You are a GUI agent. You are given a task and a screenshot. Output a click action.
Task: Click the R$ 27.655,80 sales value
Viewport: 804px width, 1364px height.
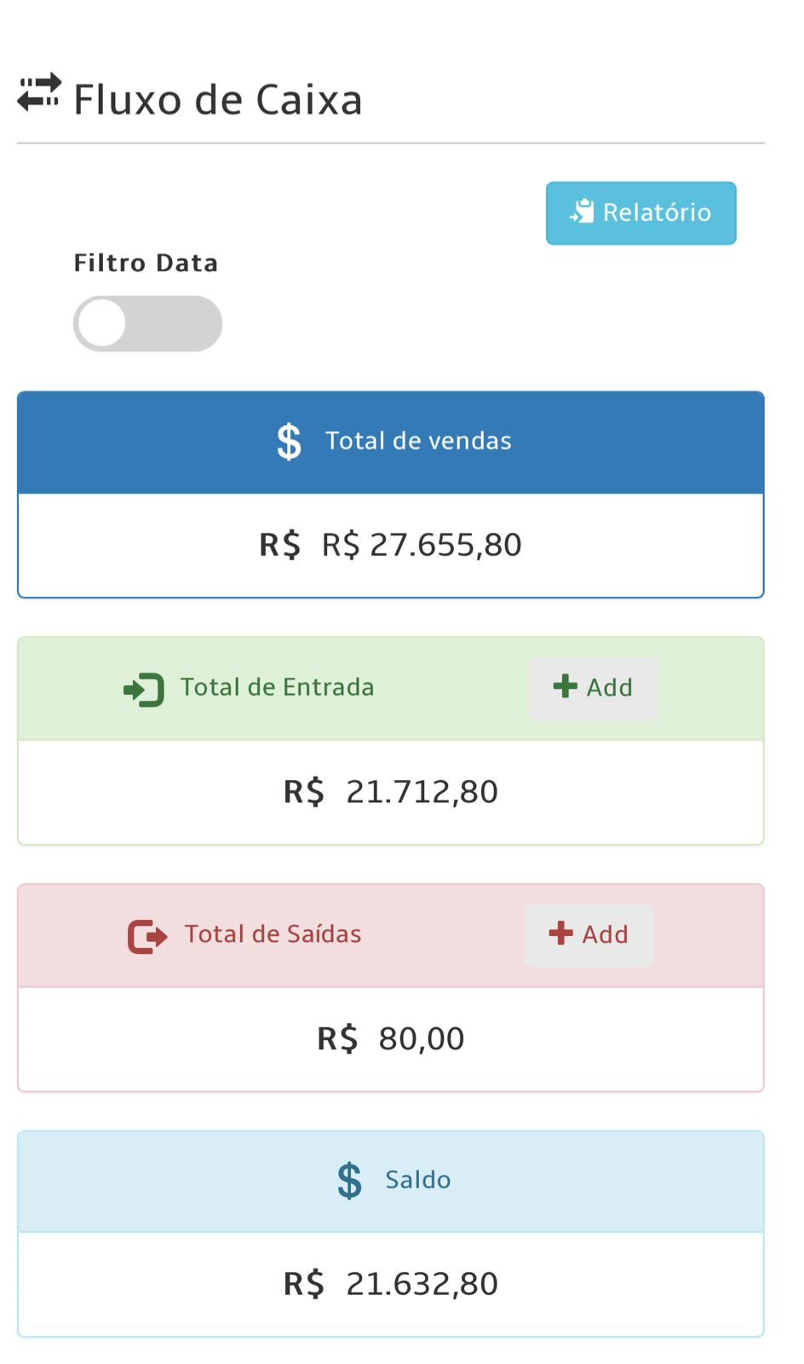click(422, 546)
